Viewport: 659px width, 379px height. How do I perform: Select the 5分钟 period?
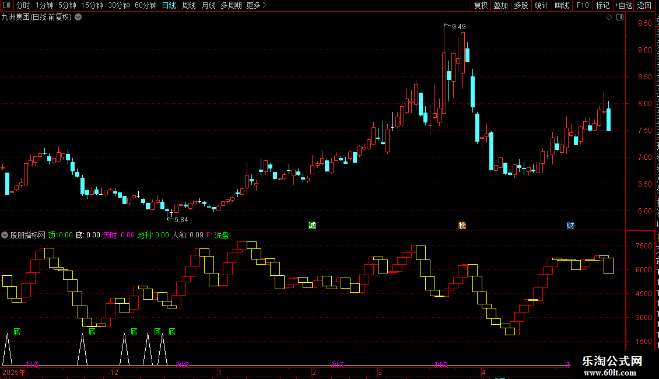(67, 5)
